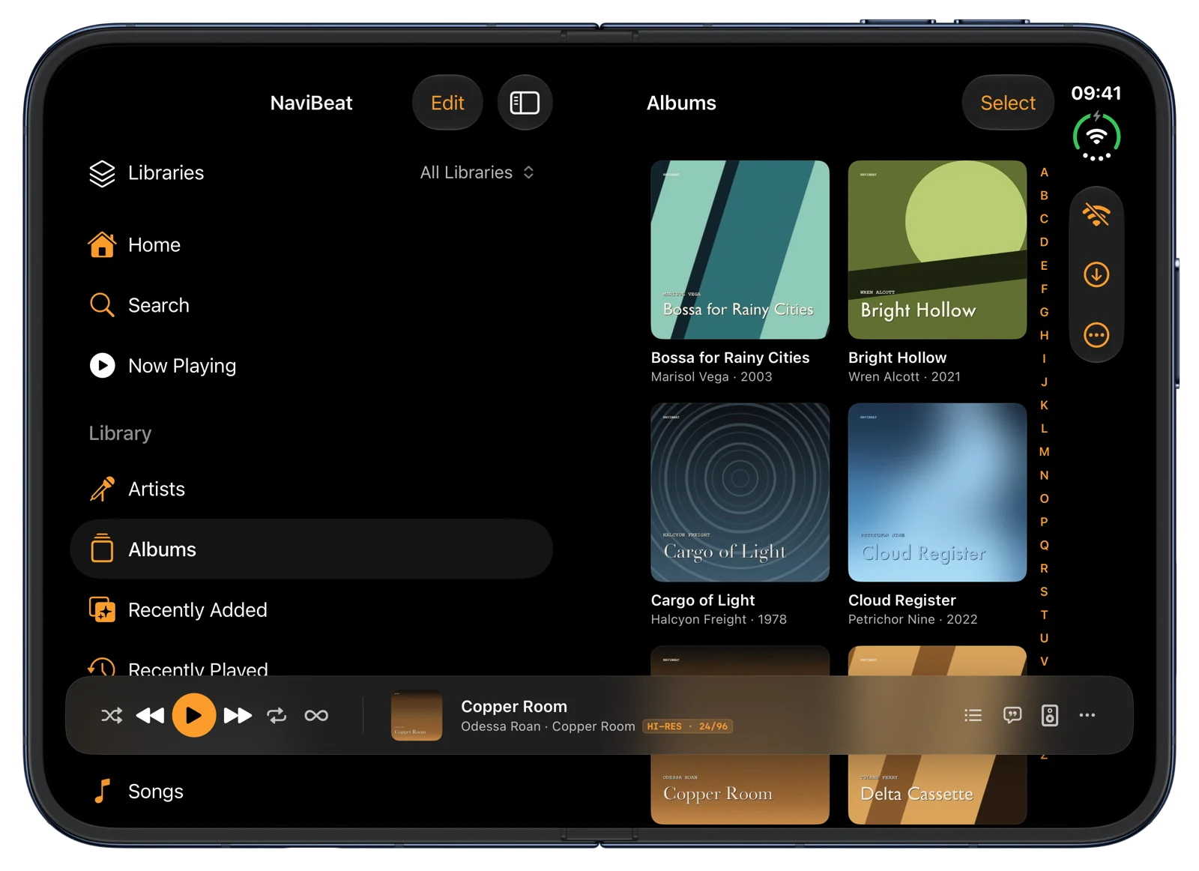This screenshot has width=1199, height=871.
Task: Click the HI-RES 24/96 badge
Action: [x=687, y=726]
